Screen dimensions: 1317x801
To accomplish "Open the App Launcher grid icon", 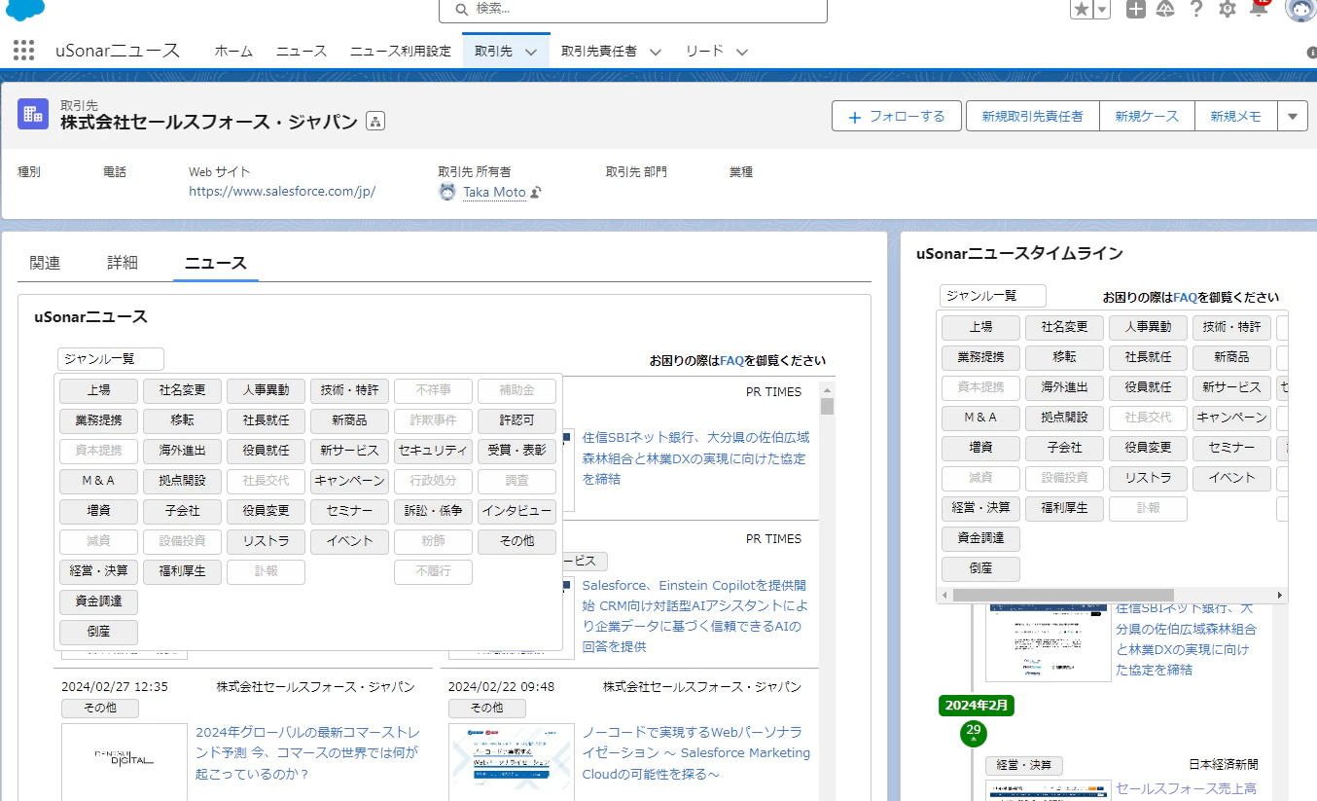I will 24,51.
